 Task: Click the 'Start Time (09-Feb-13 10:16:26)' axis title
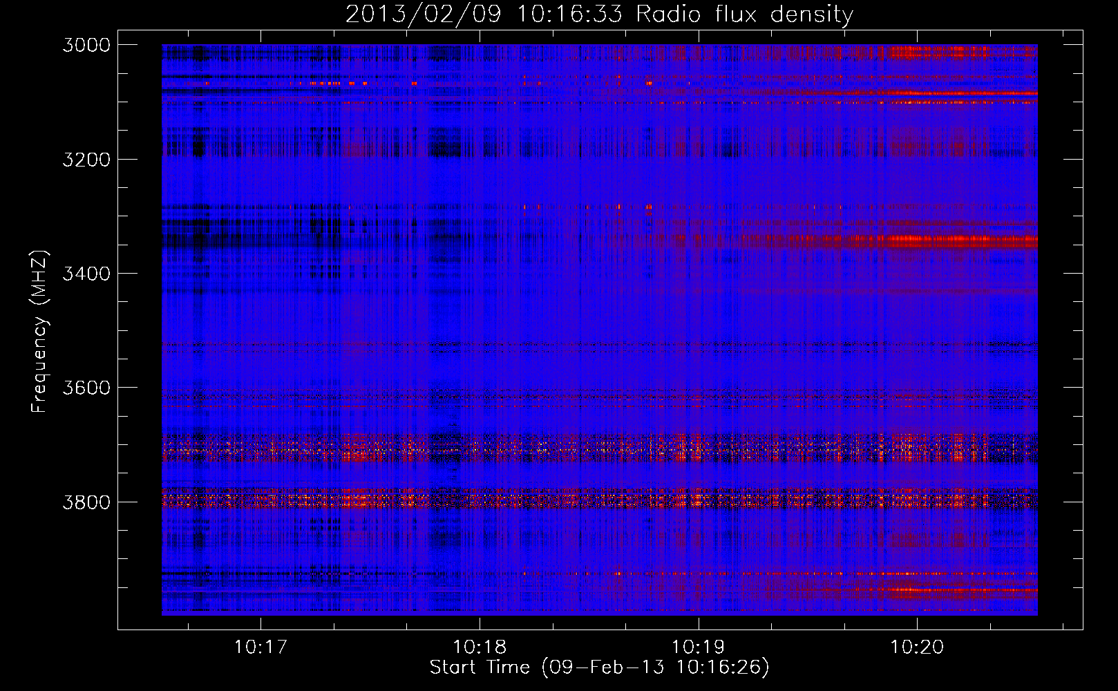point(599,668)
